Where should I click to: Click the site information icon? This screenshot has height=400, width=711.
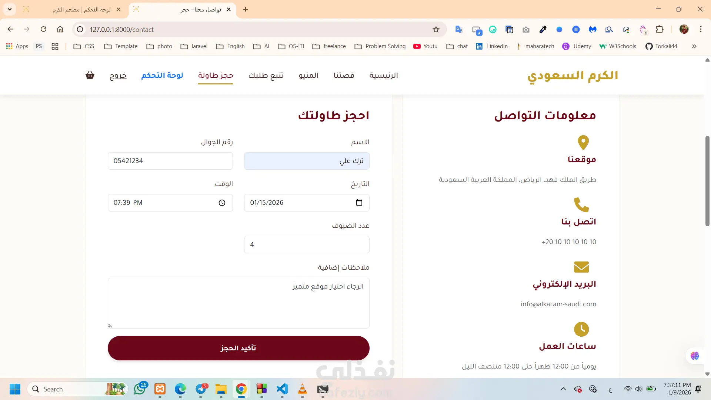click(x=80, y=29)
